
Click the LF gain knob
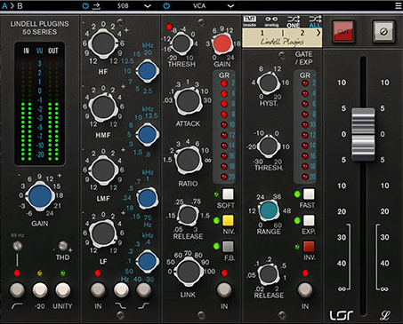point(103,233)
